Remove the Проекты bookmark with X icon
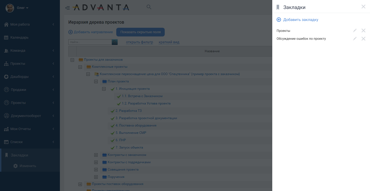Screen dimensions: 370x191 click(363, 30)
